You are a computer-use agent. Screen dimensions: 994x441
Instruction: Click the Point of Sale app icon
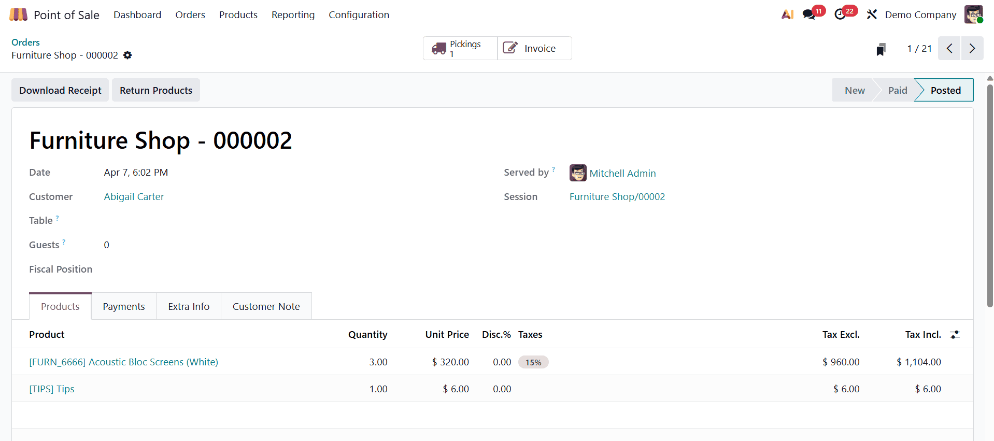pos(18,14)
